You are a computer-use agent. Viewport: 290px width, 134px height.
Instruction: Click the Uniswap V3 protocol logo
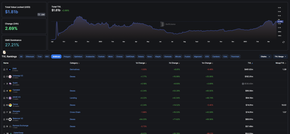point(10,77)
